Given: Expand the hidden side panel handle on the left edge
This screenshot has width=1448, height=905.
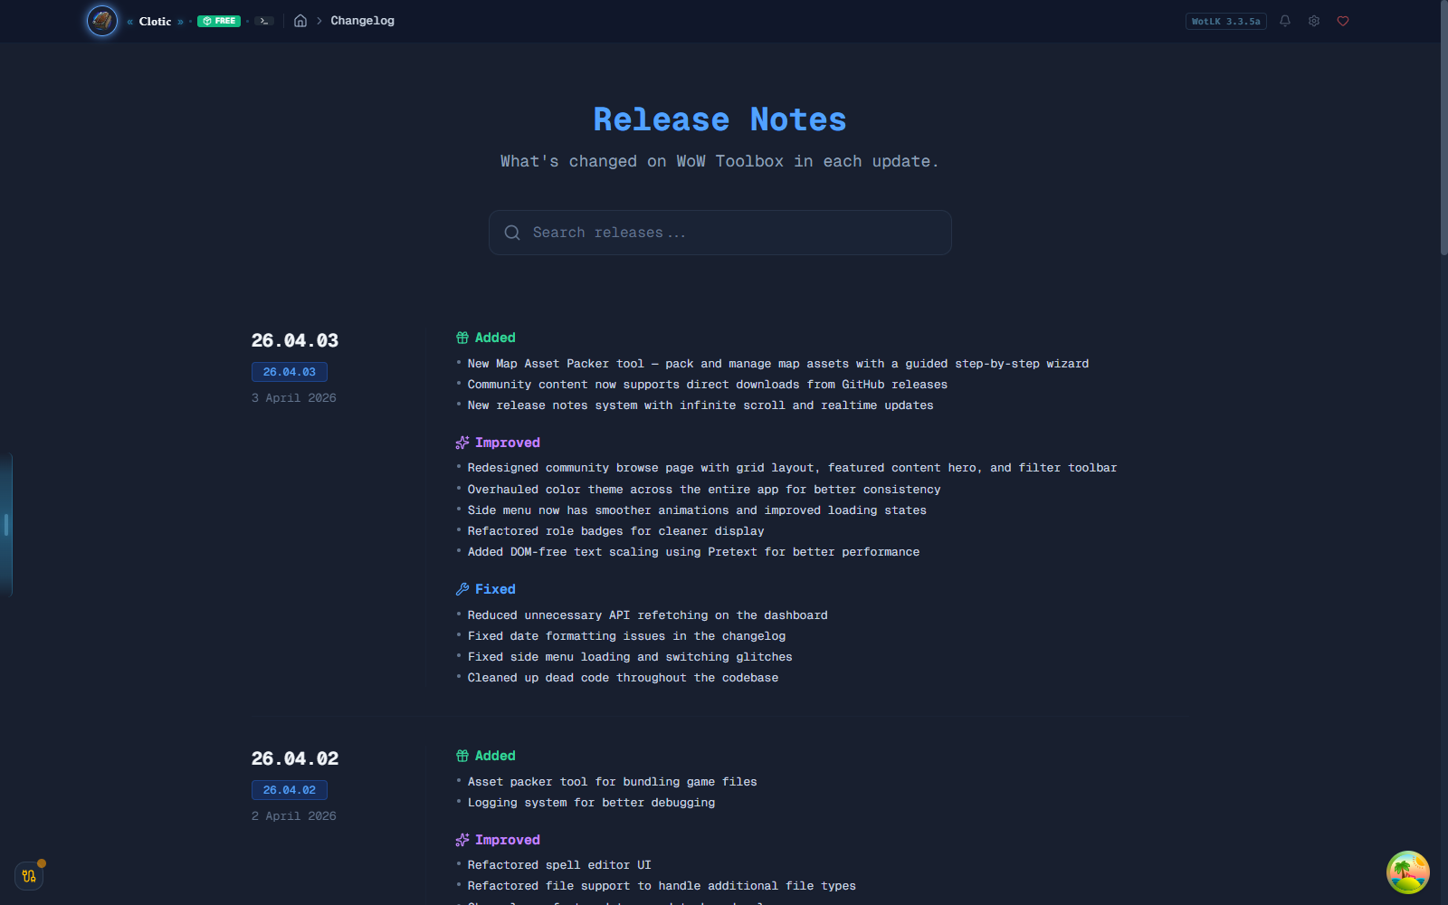Looking at the screenshot, I should point(7,525).
